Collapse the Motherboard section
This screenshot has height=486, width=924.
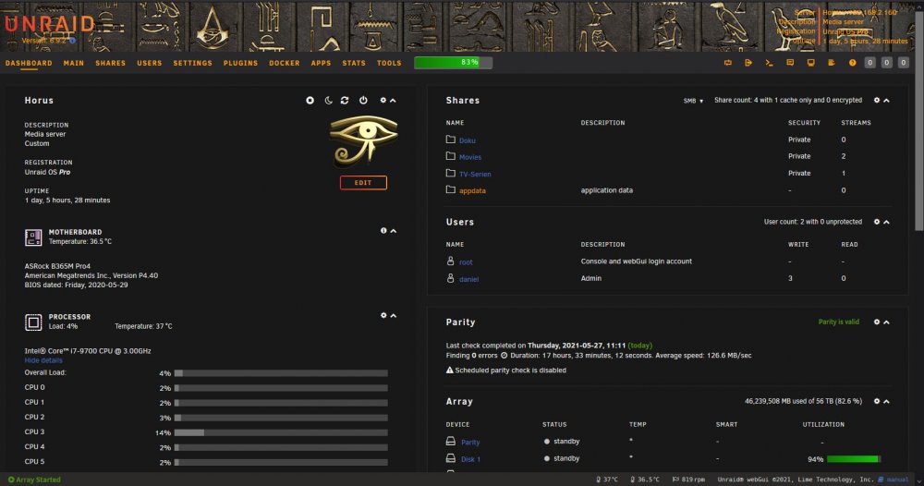pyautogui.click(x=393, y=231)
